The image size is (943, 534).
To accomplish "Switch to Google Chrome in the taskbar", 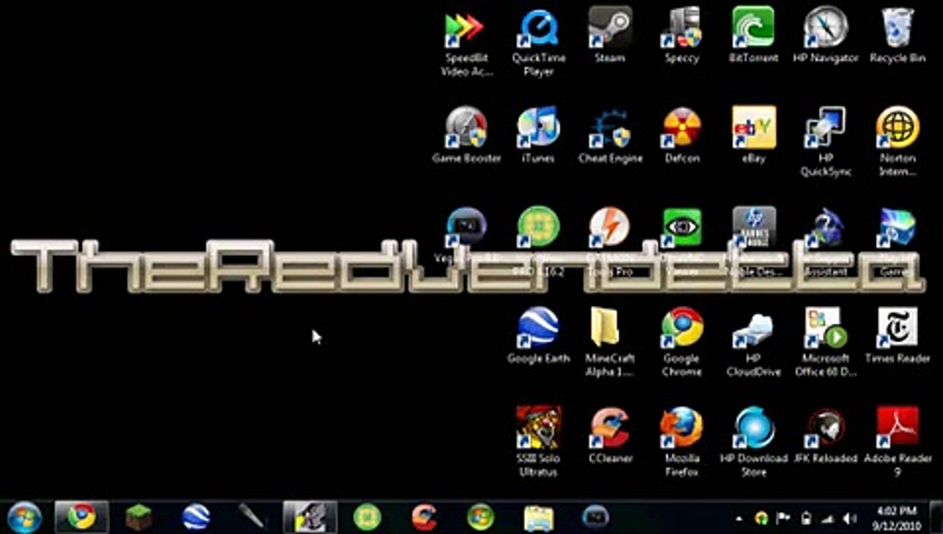I will pyautogui.click(x=82, y=517).
